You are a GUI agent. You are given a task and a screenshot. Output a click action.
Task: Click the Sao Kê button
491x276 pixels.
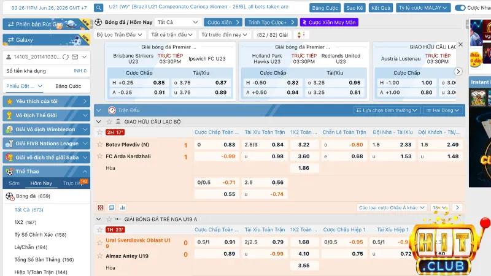click(x=355, y=8)
